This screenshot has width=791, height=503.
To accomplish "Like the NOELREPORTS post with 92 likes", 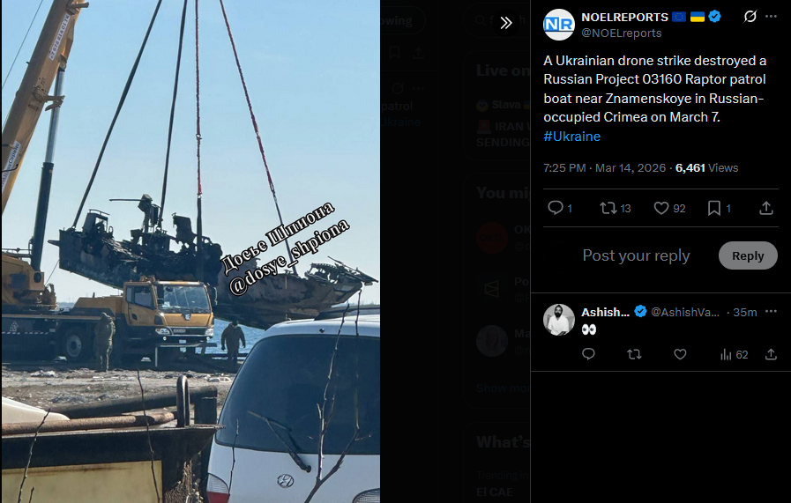I will coord(660,208).
